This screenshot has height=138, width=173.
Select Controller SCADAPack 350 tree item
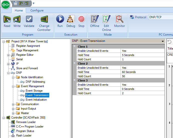point(28,118)
